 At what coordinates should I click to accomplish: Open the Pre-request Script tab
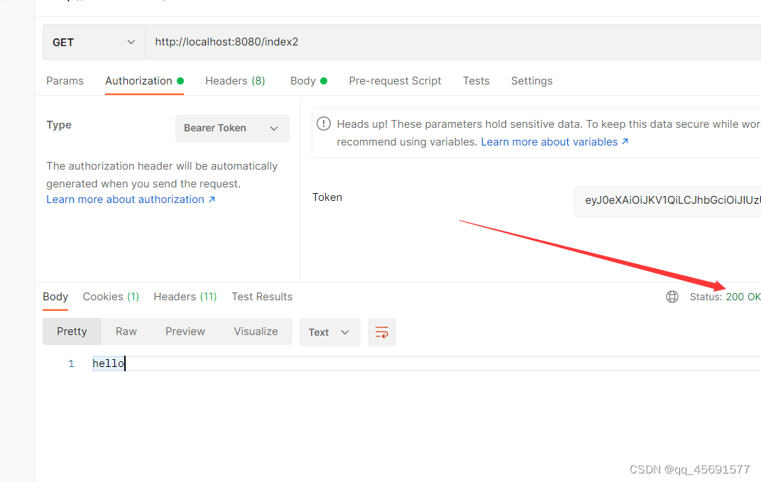[x=395, y=80]
